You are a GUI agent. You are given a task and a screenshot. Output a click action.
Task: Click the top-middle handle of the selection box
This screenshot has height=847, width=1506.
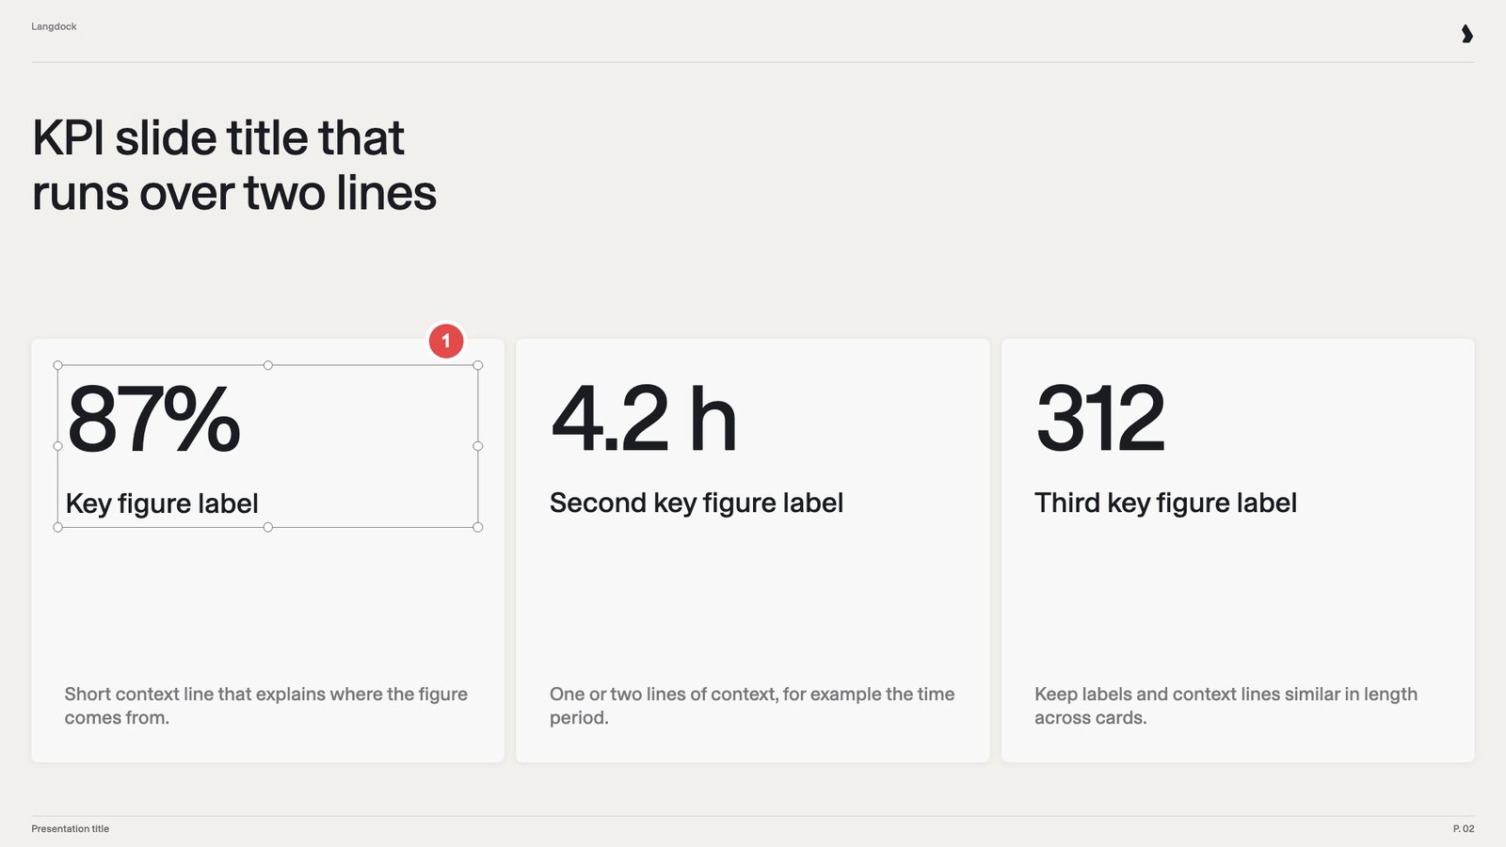click(268, 365)
